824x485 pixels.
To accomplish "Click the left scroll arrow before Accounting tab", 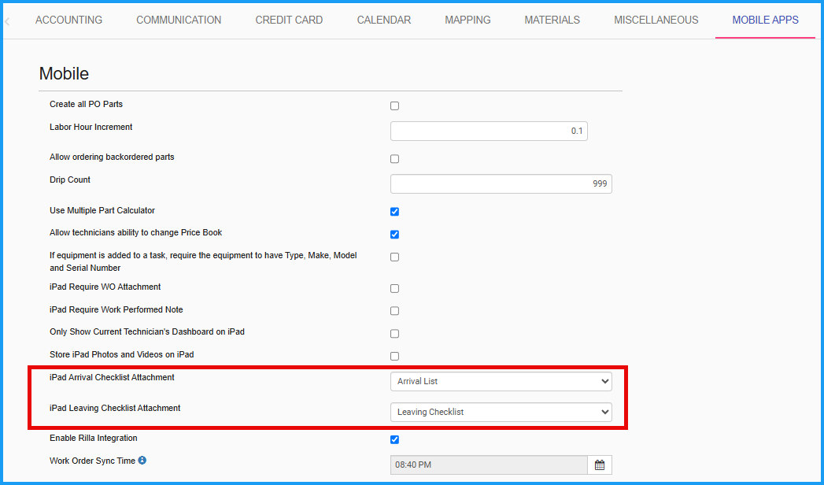I will tap(8, 20).
